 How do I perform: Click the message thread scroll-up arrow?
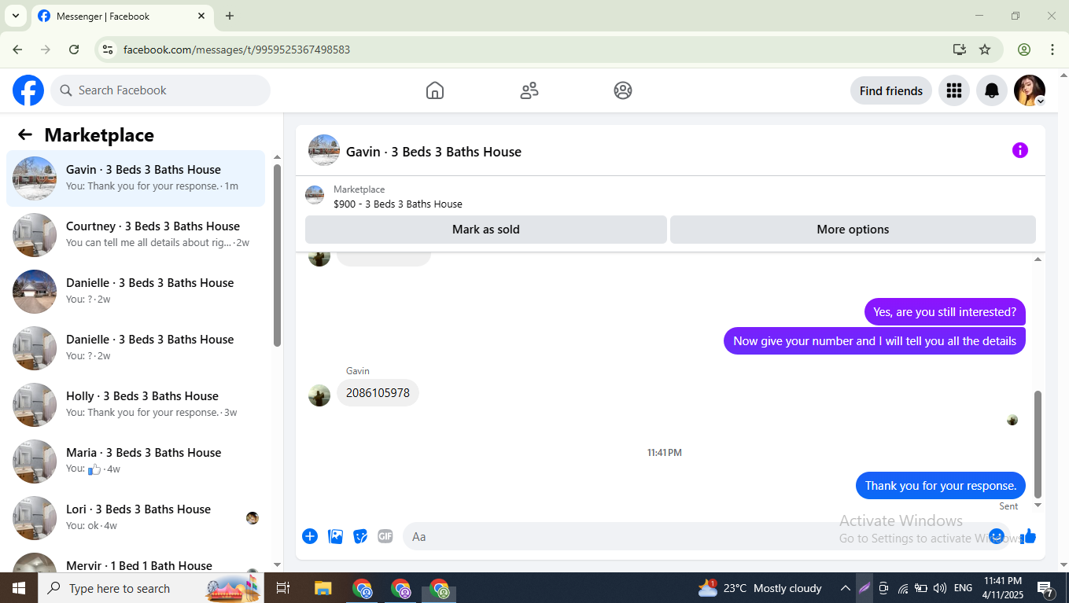1038,259
